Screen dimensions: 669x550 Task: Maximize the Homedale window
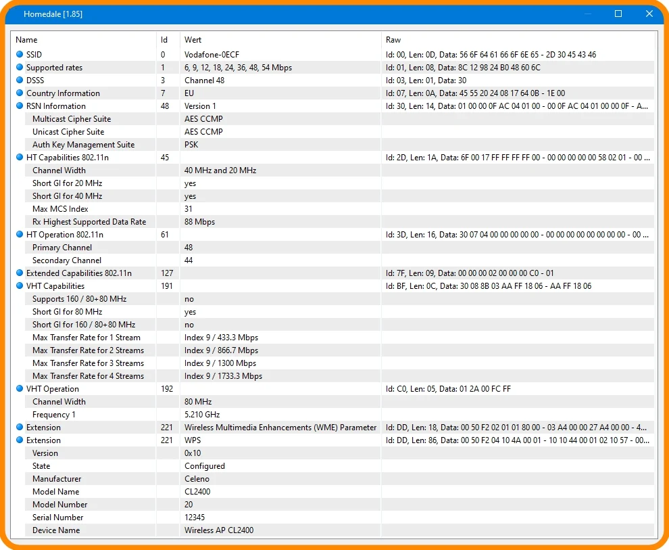click(x=618, y=14)
